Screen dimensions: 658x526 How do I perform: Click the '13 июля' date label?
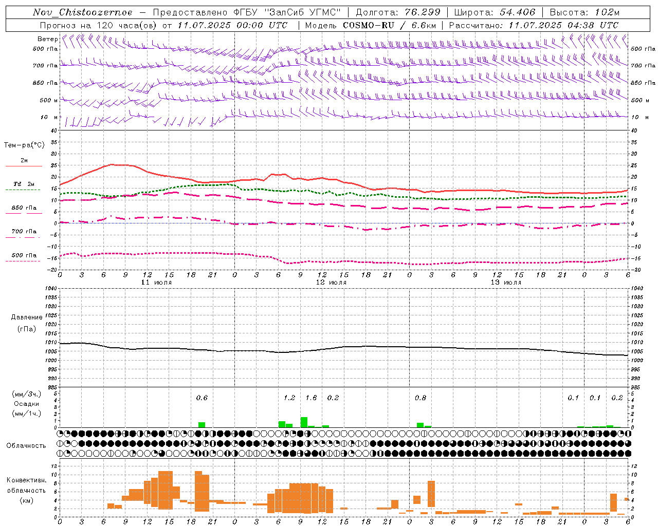tap(506, 283)
